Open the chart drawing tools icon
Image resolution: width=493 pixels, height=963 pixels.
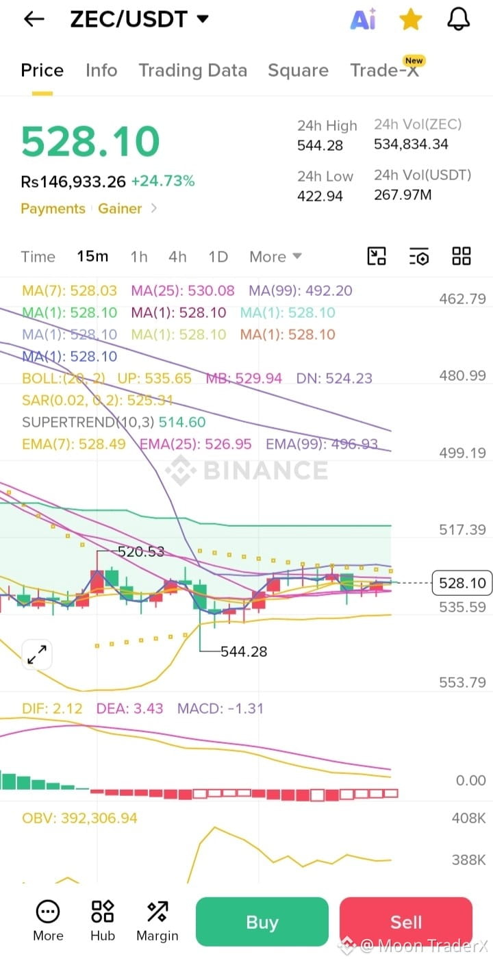[x=377, y=257]
